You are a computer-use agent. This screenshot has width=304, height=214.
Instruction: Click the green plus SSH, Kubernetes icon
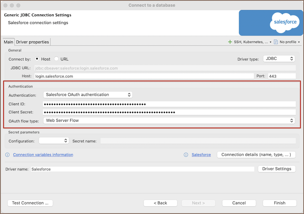pyautogui.click(x=230, y=42)
